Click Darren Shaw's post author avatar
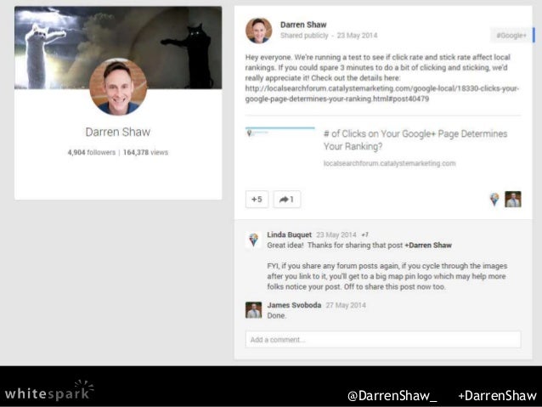Screen dimensions: 542x407 258,31
